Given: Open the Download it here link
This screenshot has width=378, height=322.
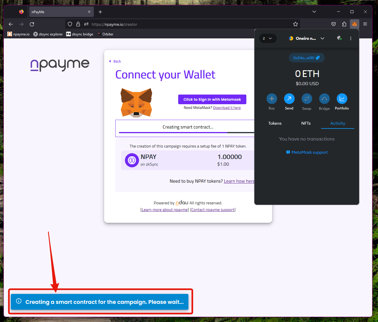Looking at the screenshot, I should (227, 108).
